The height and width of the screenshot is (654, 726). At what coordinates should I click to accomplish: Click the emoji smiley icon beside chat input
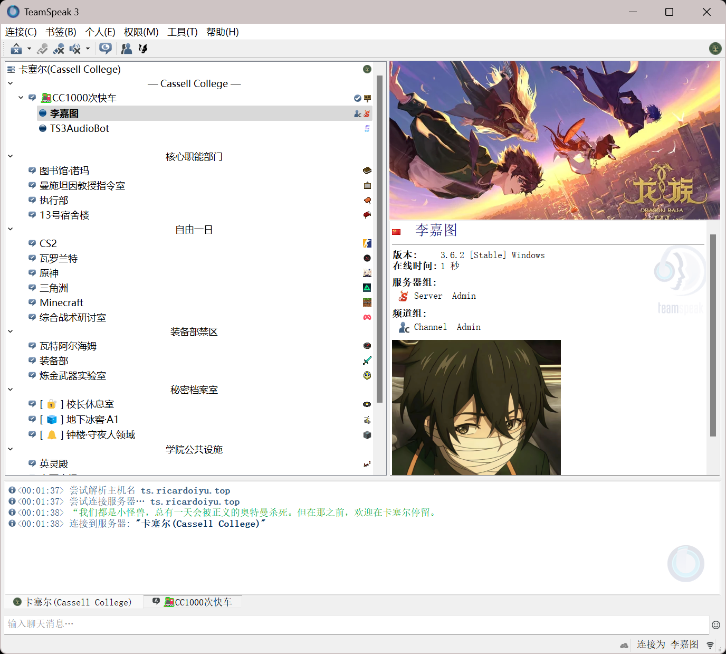[716, 625]
